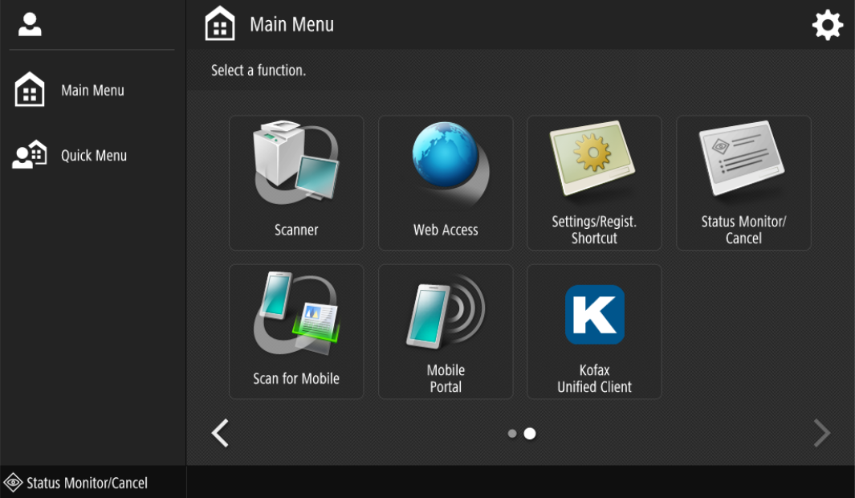Click the Quick Menu sidebar icon
855x498 pixels.
click(x=30, y=155)
